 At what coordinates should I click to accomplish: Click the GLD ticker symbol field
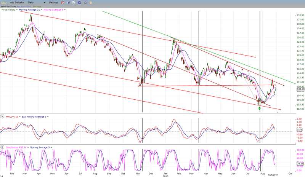click(4, 2)
